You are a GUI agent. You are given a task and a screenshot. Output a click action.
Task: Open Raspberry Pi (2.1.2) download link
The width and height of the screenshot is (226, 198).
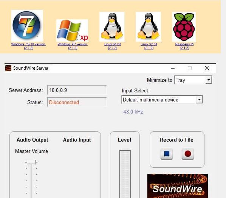point(184,46)
